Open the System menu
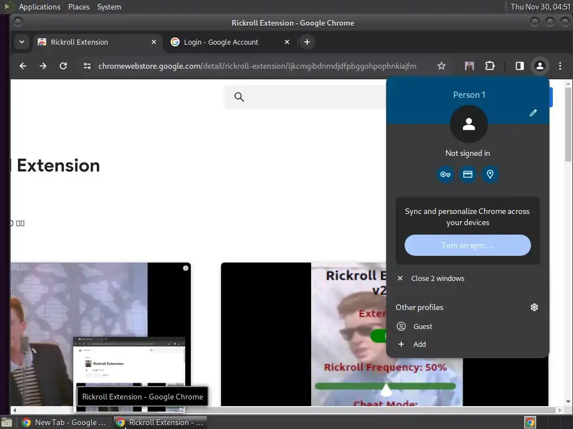573x429 pixels. (x=109, y=7)
